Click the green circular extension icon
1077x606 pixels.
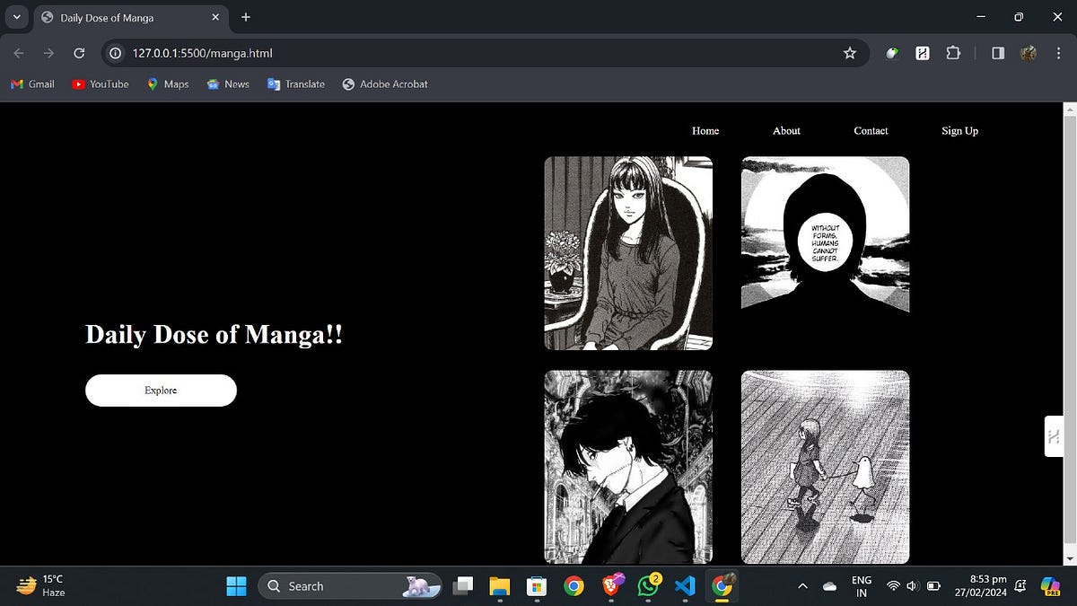(x=891, y=53)
